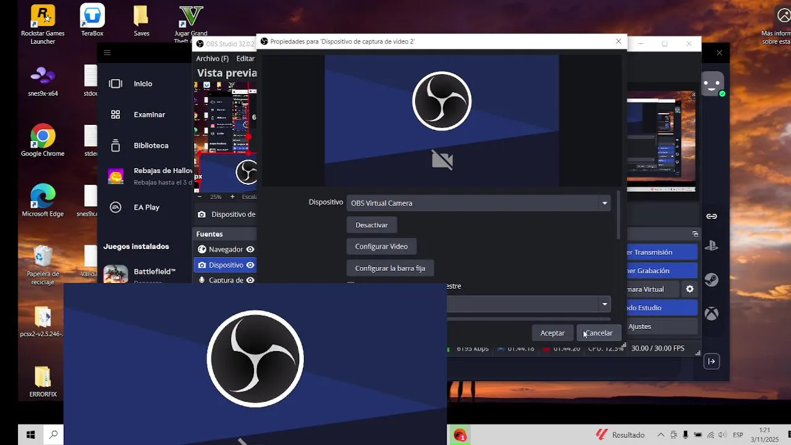This screenshot has height=445, width=791.
Task: Open the taskbar search icon
Action: click(x=54, y=434)
